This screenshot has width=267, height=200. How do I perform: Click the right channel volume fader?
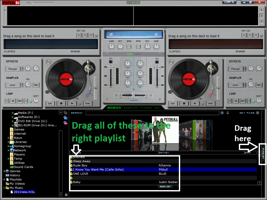(157, 68)
